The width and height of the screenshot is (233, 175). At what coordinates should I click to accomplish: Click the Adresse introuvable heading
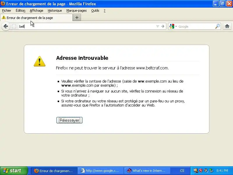coord(82,58)
